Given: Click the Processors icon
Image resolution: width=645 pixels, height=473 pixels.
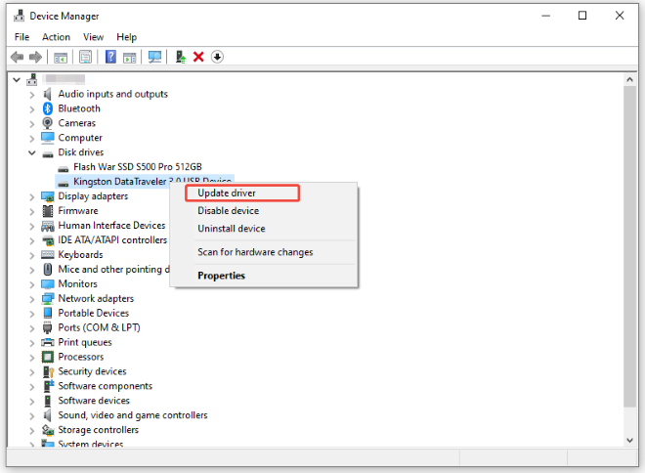Looking at the screenshot, I should (48, 357).
